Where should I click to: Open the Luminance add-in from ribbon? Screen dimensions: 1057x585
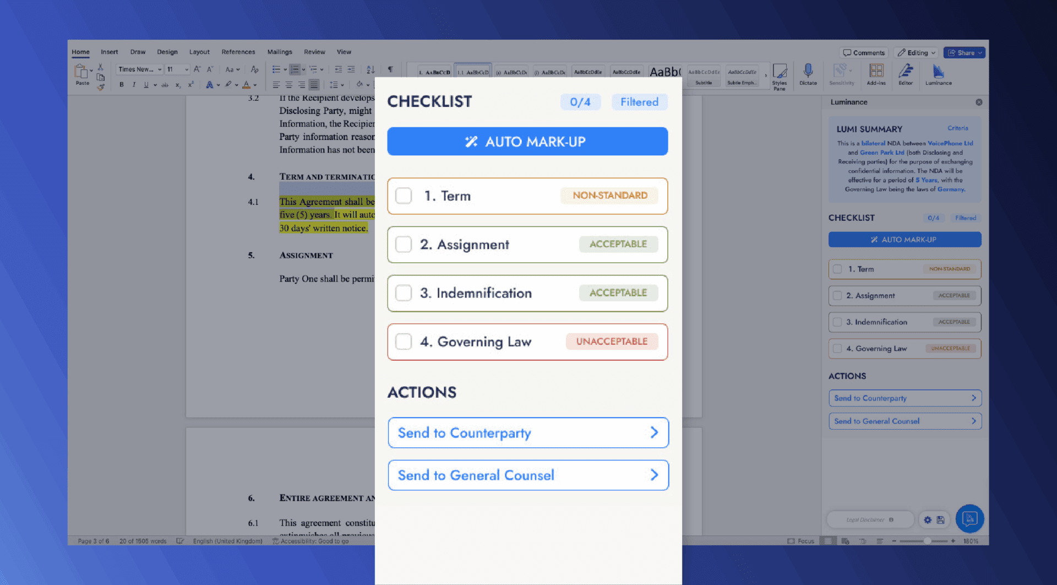(938, 74)
